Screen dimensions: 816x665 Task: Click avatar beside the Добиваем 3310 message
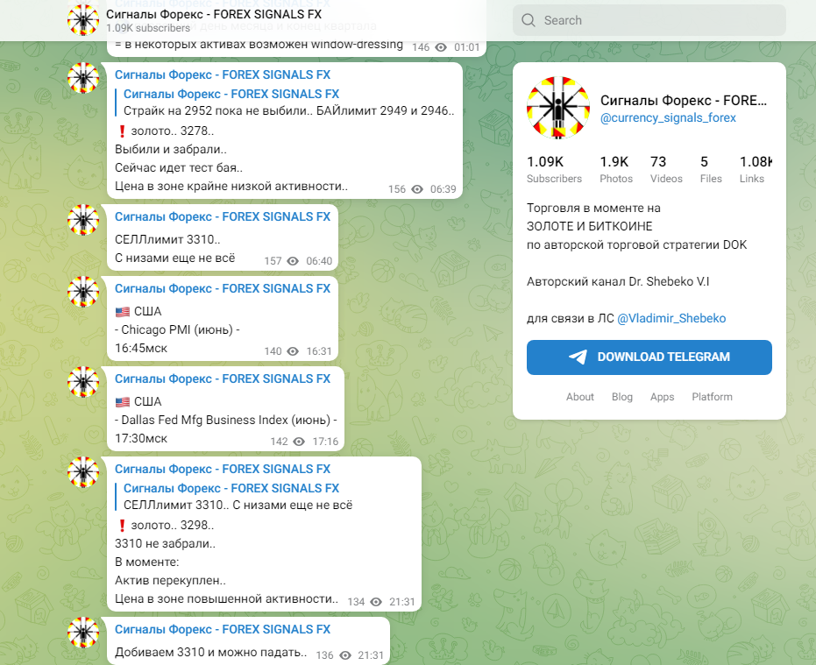click(x=83, y=633)
